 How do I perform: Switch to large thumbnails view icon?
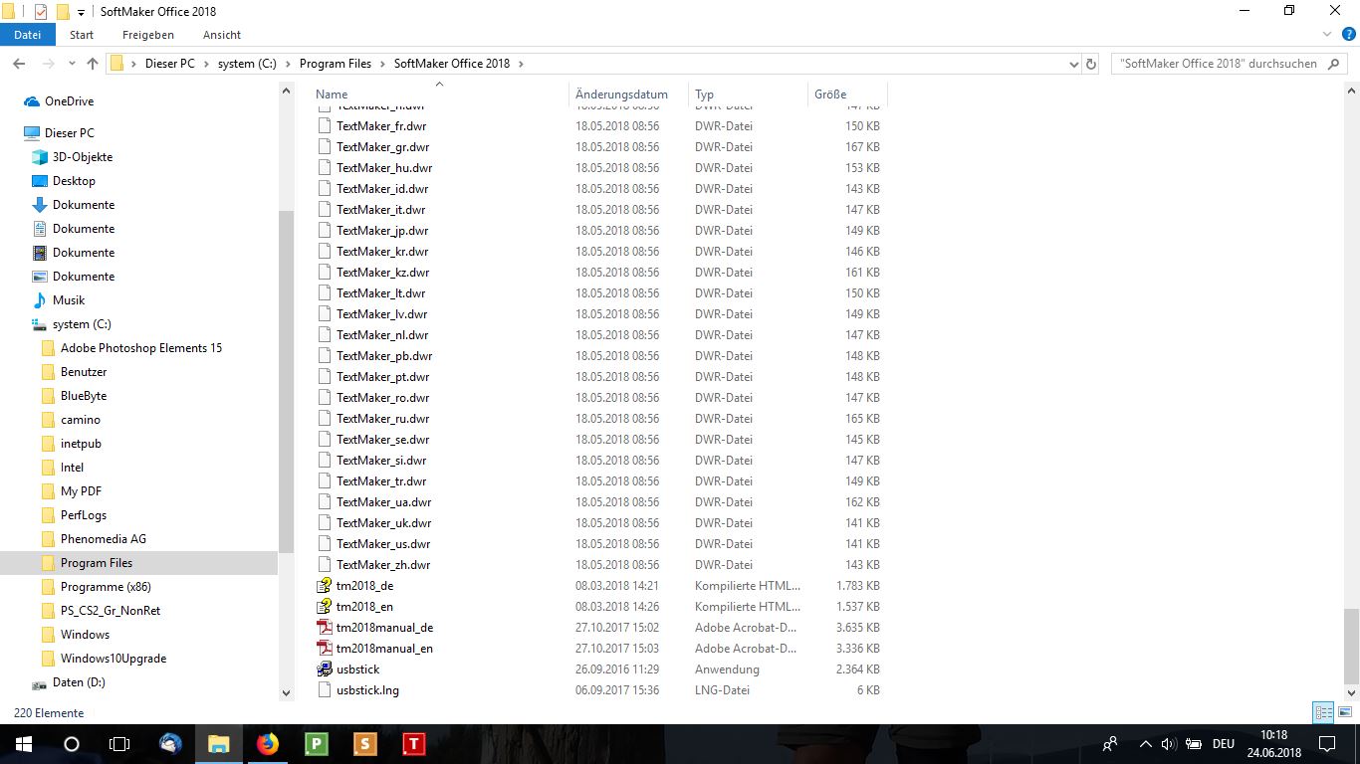pyautogui.click(x=1344, y=712)
